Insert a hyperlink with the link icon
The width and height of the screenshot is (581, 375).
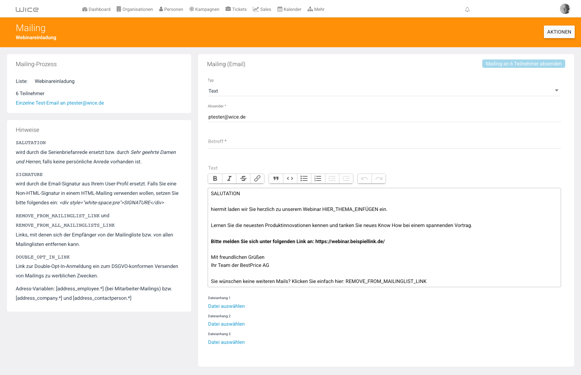click(x=257, y=179)
